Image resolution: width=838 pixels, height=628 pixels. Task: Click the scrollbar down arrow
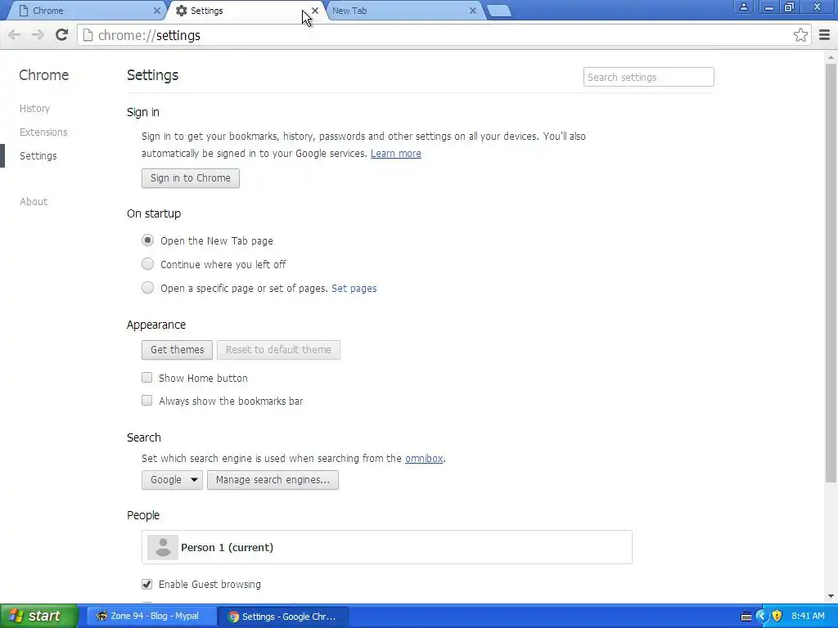pyautogui.click(x=831, y=596)
